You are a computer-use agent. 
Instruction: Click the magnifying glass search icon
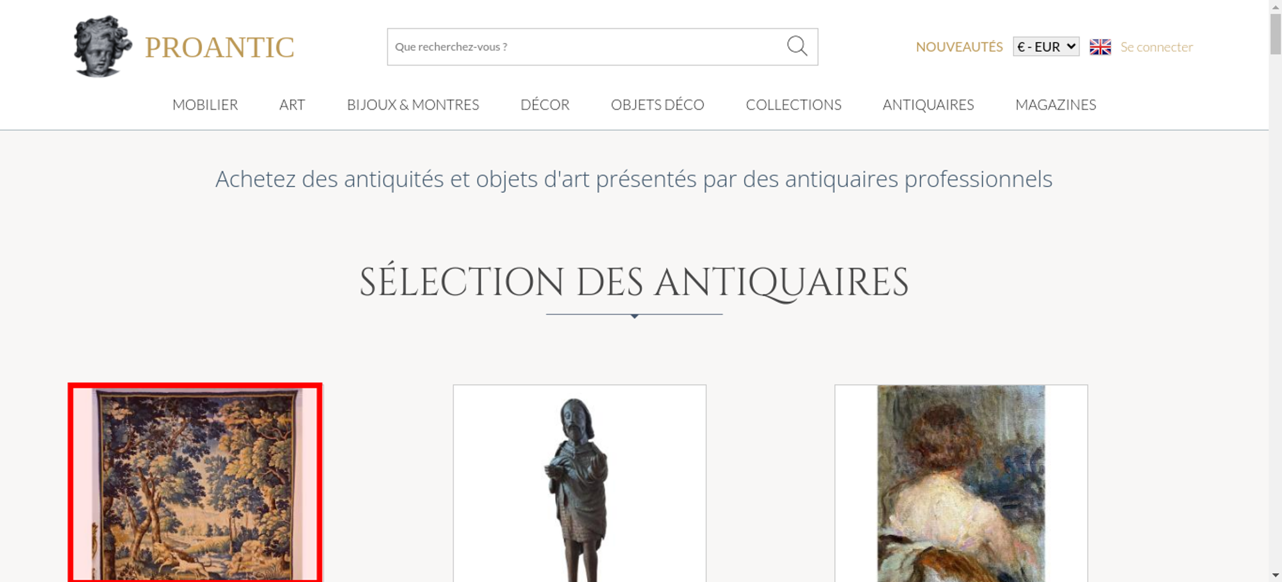tap(797, 46)
